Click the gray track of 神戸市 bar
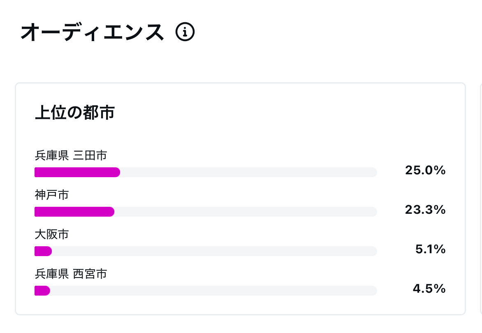 246,212
